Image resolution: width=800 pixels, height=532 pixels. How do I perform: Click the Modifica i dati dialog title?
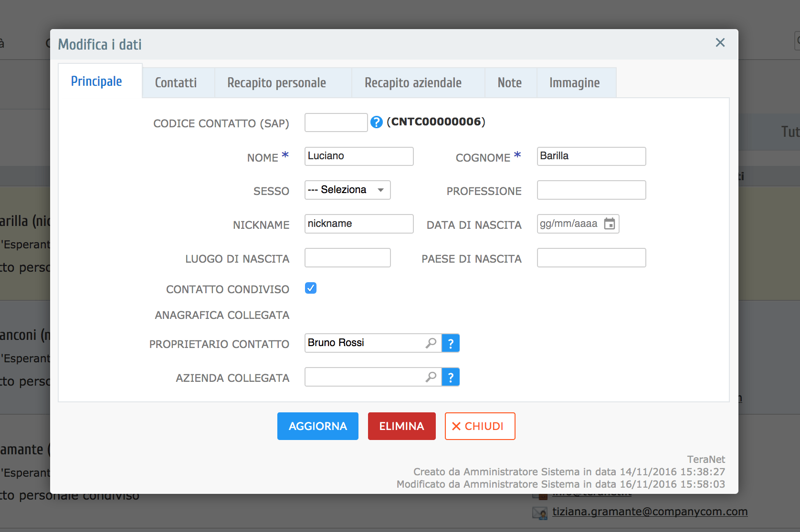coord(100,44)
